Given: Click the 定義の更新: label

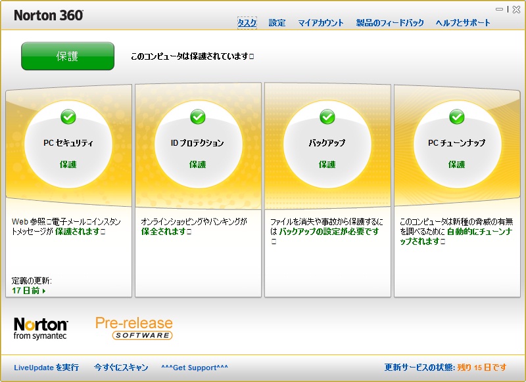Looking at the screenshot, I should click(32, 281).
